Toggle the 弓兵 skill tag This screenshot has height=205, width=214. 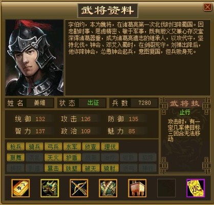pyautogui.click(x=53, y=147)
